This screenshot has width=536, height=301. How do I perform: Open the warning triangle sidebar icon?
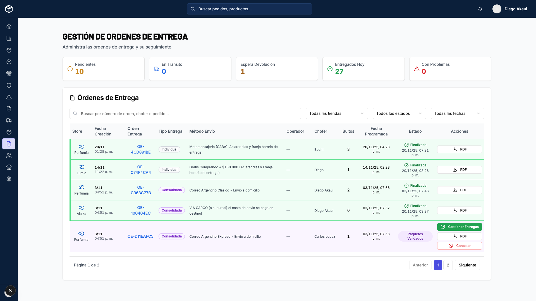pos(9,97)
